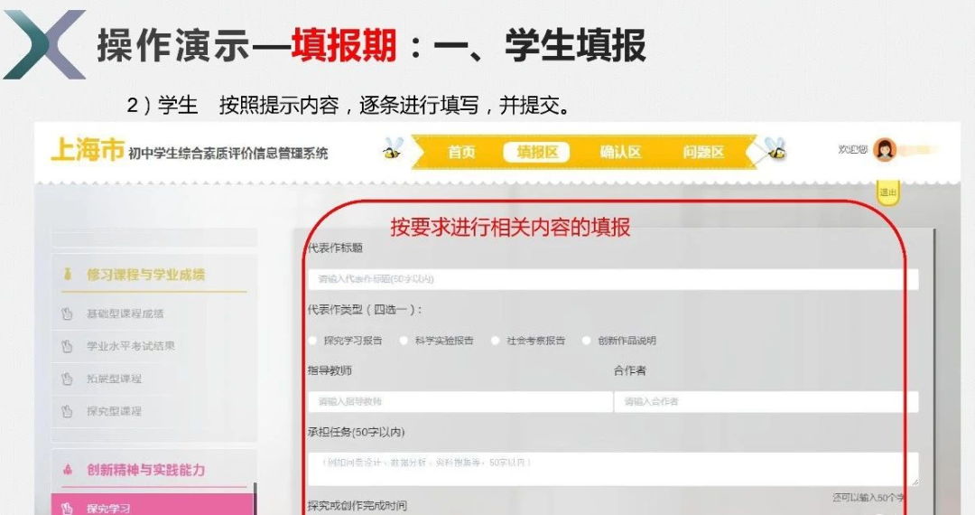Click the hand icon beside 学业水平考试结果

click(x=67, y=346)
